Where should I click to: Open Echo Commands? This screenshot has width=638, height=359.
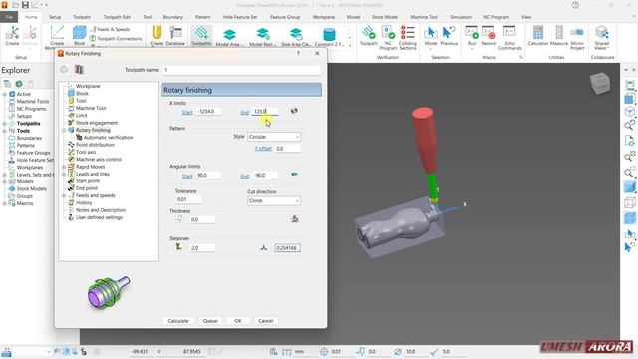tap(509, 38)
